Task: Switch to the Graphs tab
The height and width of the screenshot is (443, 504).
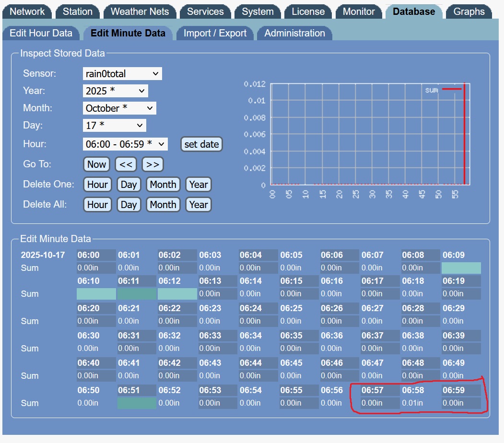Action: (x=469, y=12)
